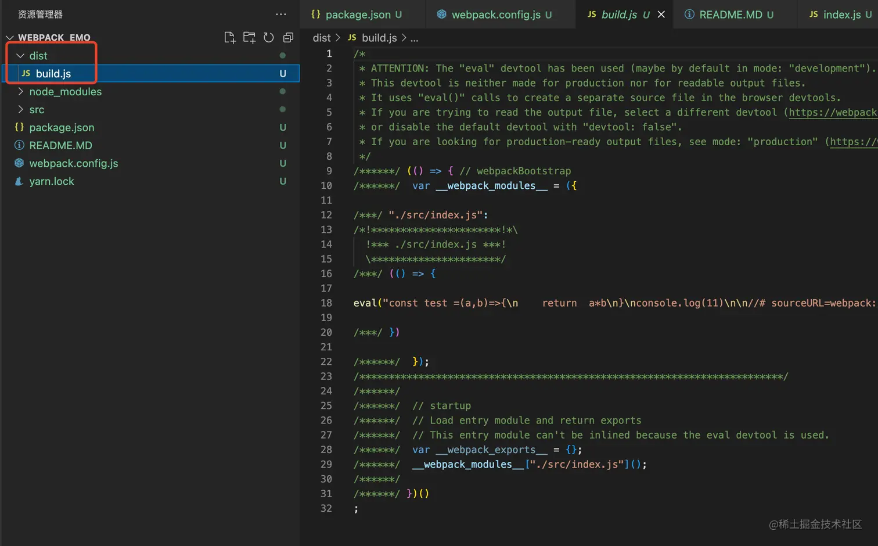Switch to the README.MD tab
The width and height of the screenshot is (878, 546).
[736, 15]
